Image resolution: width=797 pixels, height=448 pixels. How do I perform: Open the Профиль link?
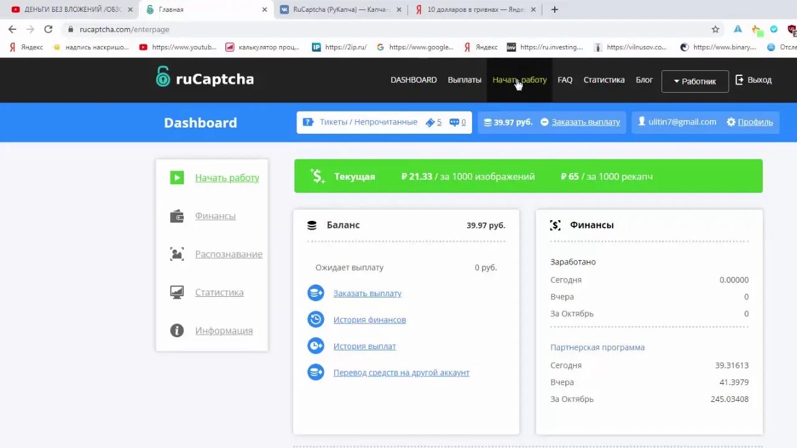coord(755,122)
